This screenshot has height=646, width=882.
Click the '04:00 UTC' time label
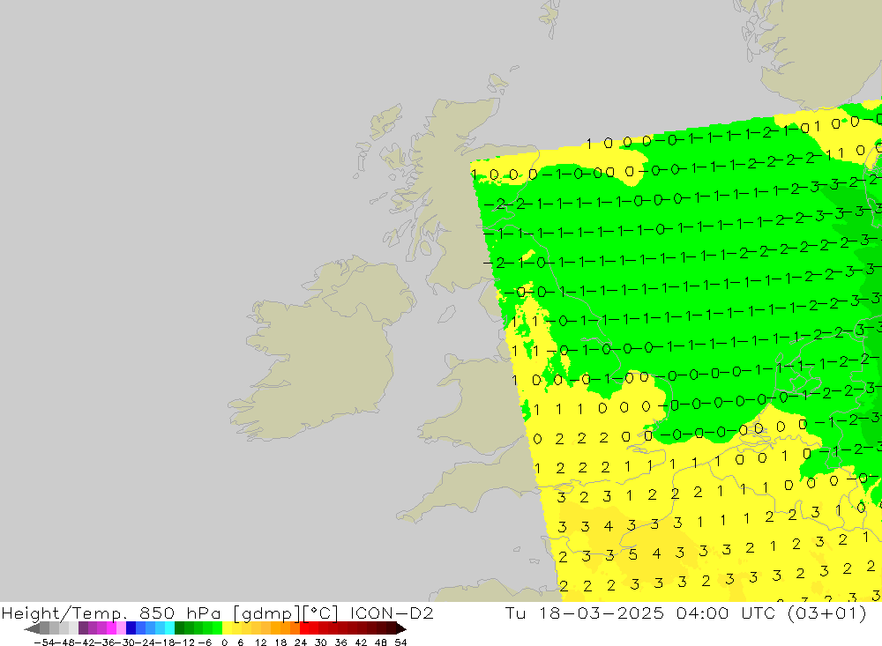726,613
